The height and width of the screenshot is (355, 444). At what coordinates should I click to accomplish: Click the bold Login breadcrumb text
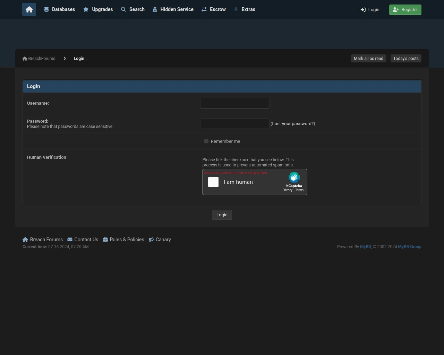pyautogui.click(x=79, y=59)
